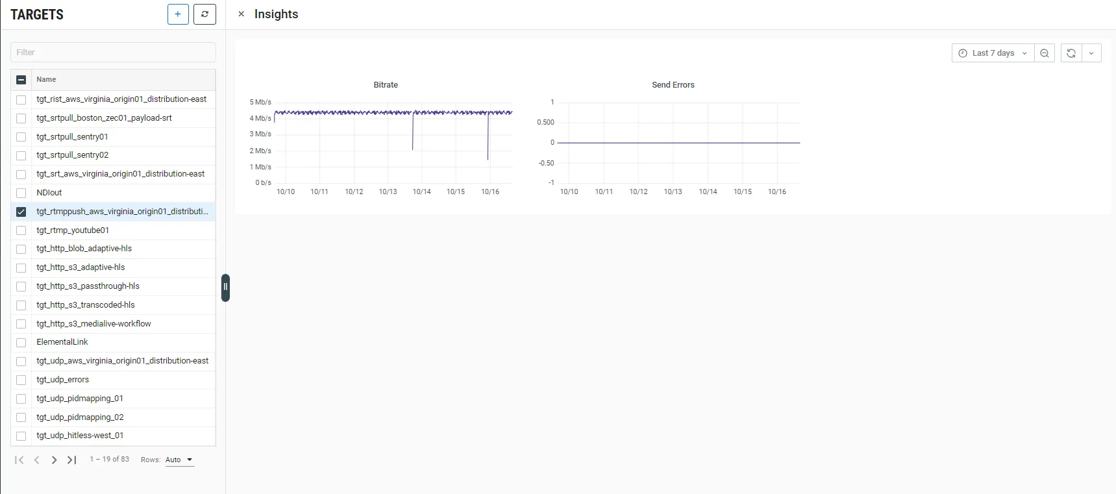The height and width of the screenshot is (494, 1116).
Task: Focus the Filter input field
Action: tap(113, 53)
